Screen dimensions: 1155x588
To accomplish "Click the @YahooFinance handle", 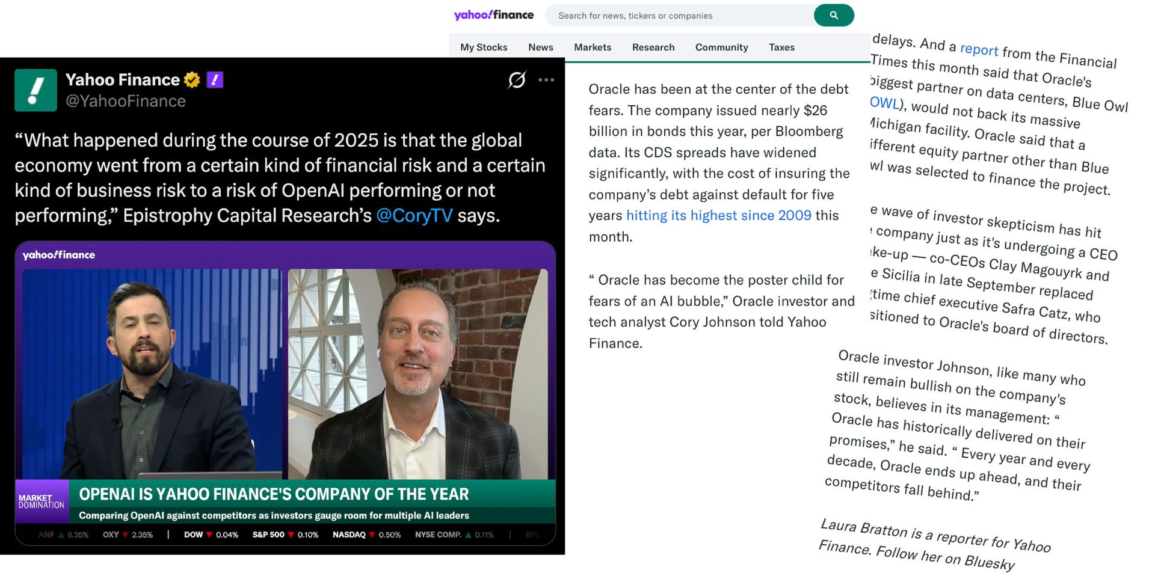I will pos(126,101).
